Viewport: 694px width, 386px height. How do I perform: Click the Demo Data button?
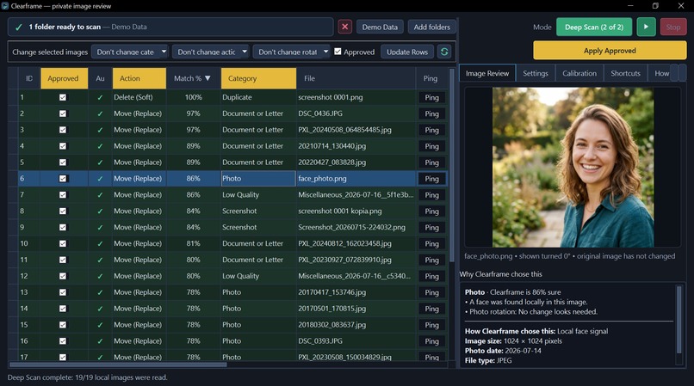click(380, 27)
